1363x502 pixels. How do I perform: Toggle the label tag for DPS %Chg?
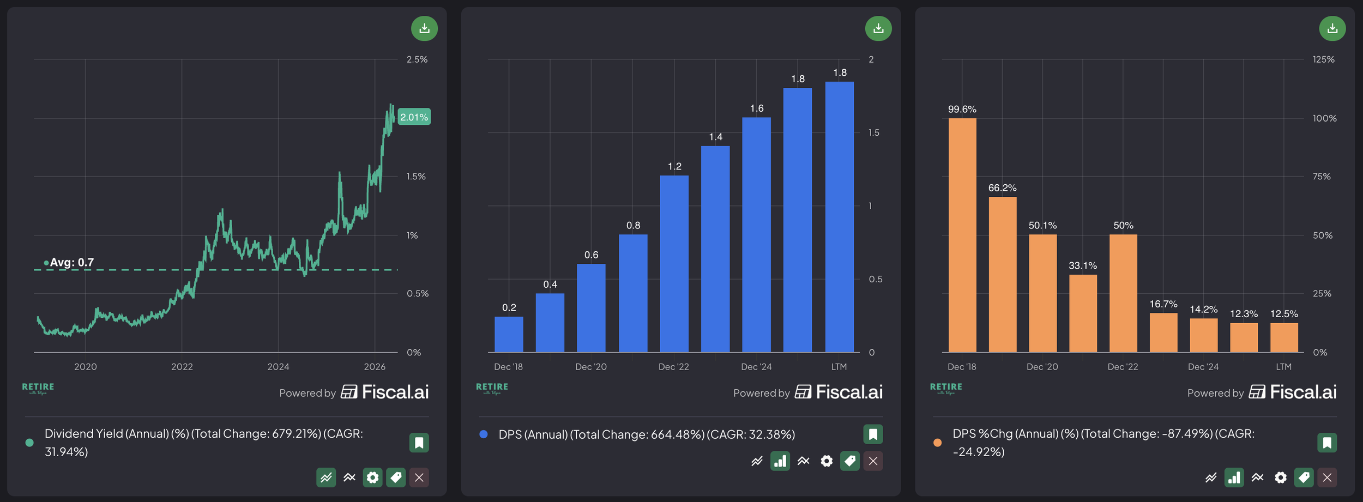tap(1304, 477)
